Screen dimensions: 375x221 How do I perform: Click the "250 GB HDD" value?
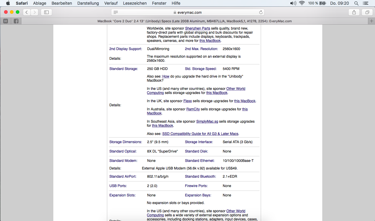pos(157,69)
